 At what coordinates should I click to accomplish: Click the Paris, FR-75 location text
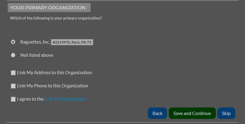click(x=81, y=42)
